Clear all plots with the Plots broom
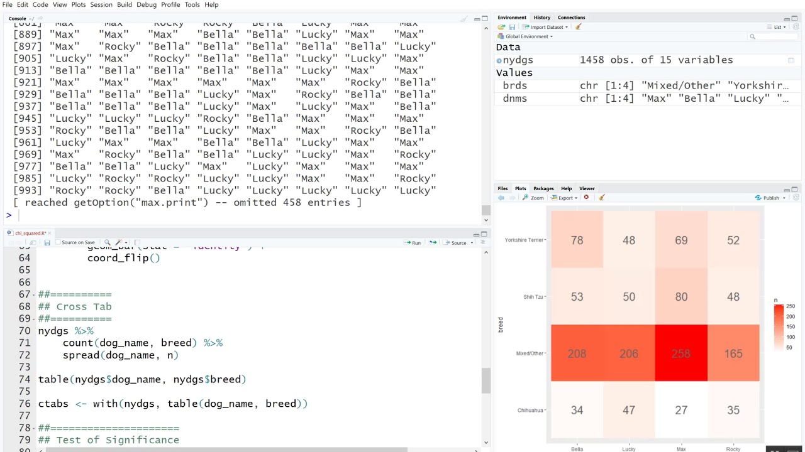Image resolution: width=805 pixels, height=452 pixels. (x=601, y=198)
